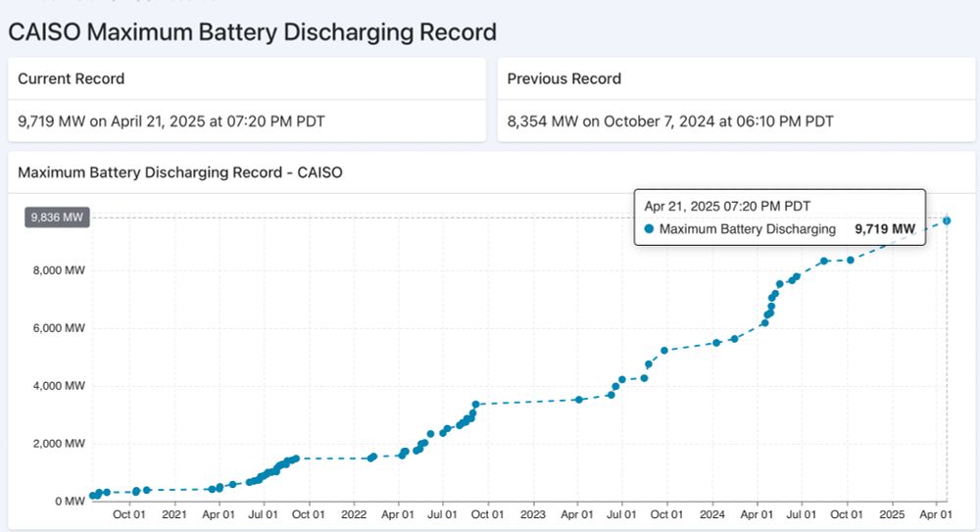Click the April 21, 2025 record data point
The image size is (980, 532).
point(947,220)
